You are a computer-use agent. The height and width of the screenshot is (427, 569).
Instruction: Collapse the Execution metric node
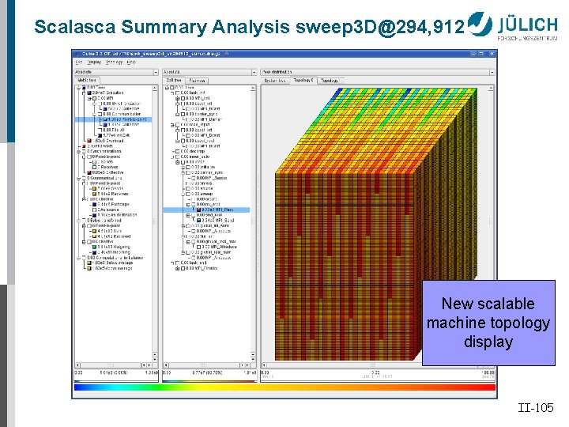(x=84, y=93)
